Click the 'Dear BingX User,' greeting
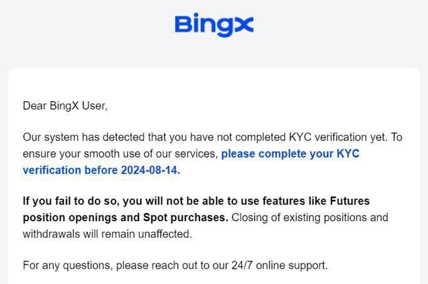Screen dimensions: 428x284 click(x=65, y=106)
